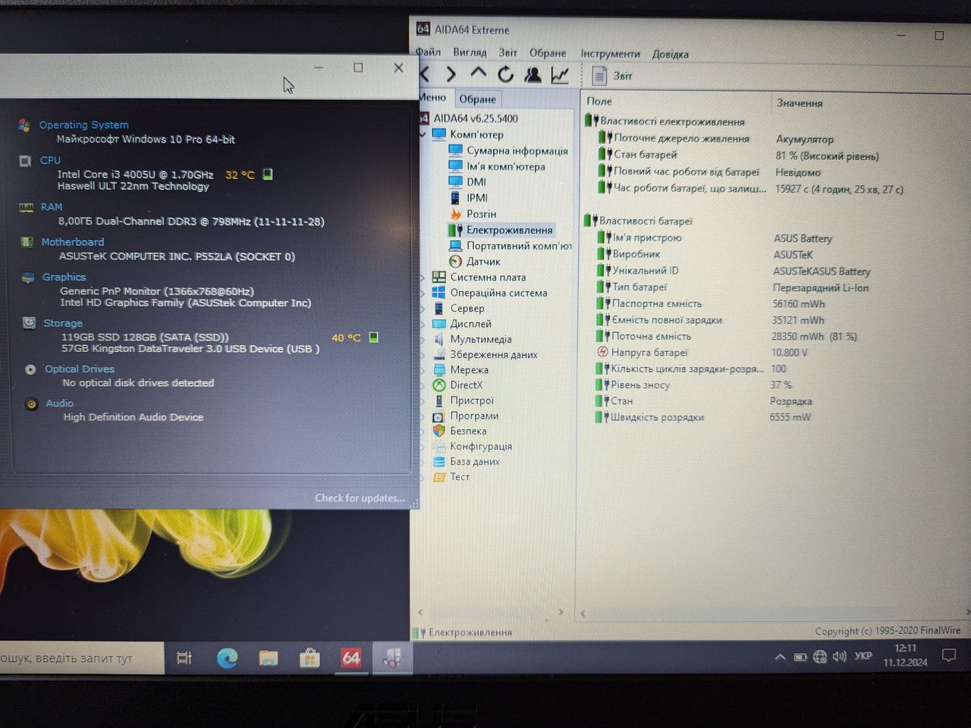Click the graph chart toolbar icon
The image size is (971, 728).
click(560, 74)
